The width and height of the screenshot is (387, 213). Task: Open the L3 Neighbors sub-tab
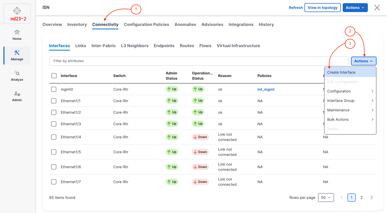135,46
